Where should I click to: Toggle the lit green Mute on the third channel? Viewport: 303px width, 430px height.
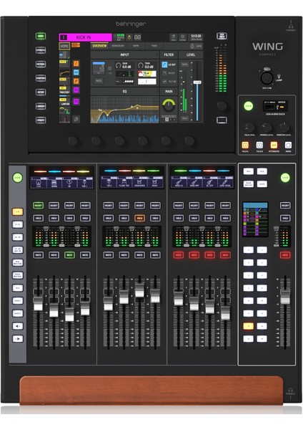(x=69, y=255)
